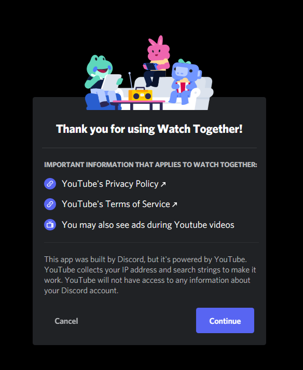Screen dimensions: 303x370
Task: Click the tablet held by the frog
Action: 111,81
